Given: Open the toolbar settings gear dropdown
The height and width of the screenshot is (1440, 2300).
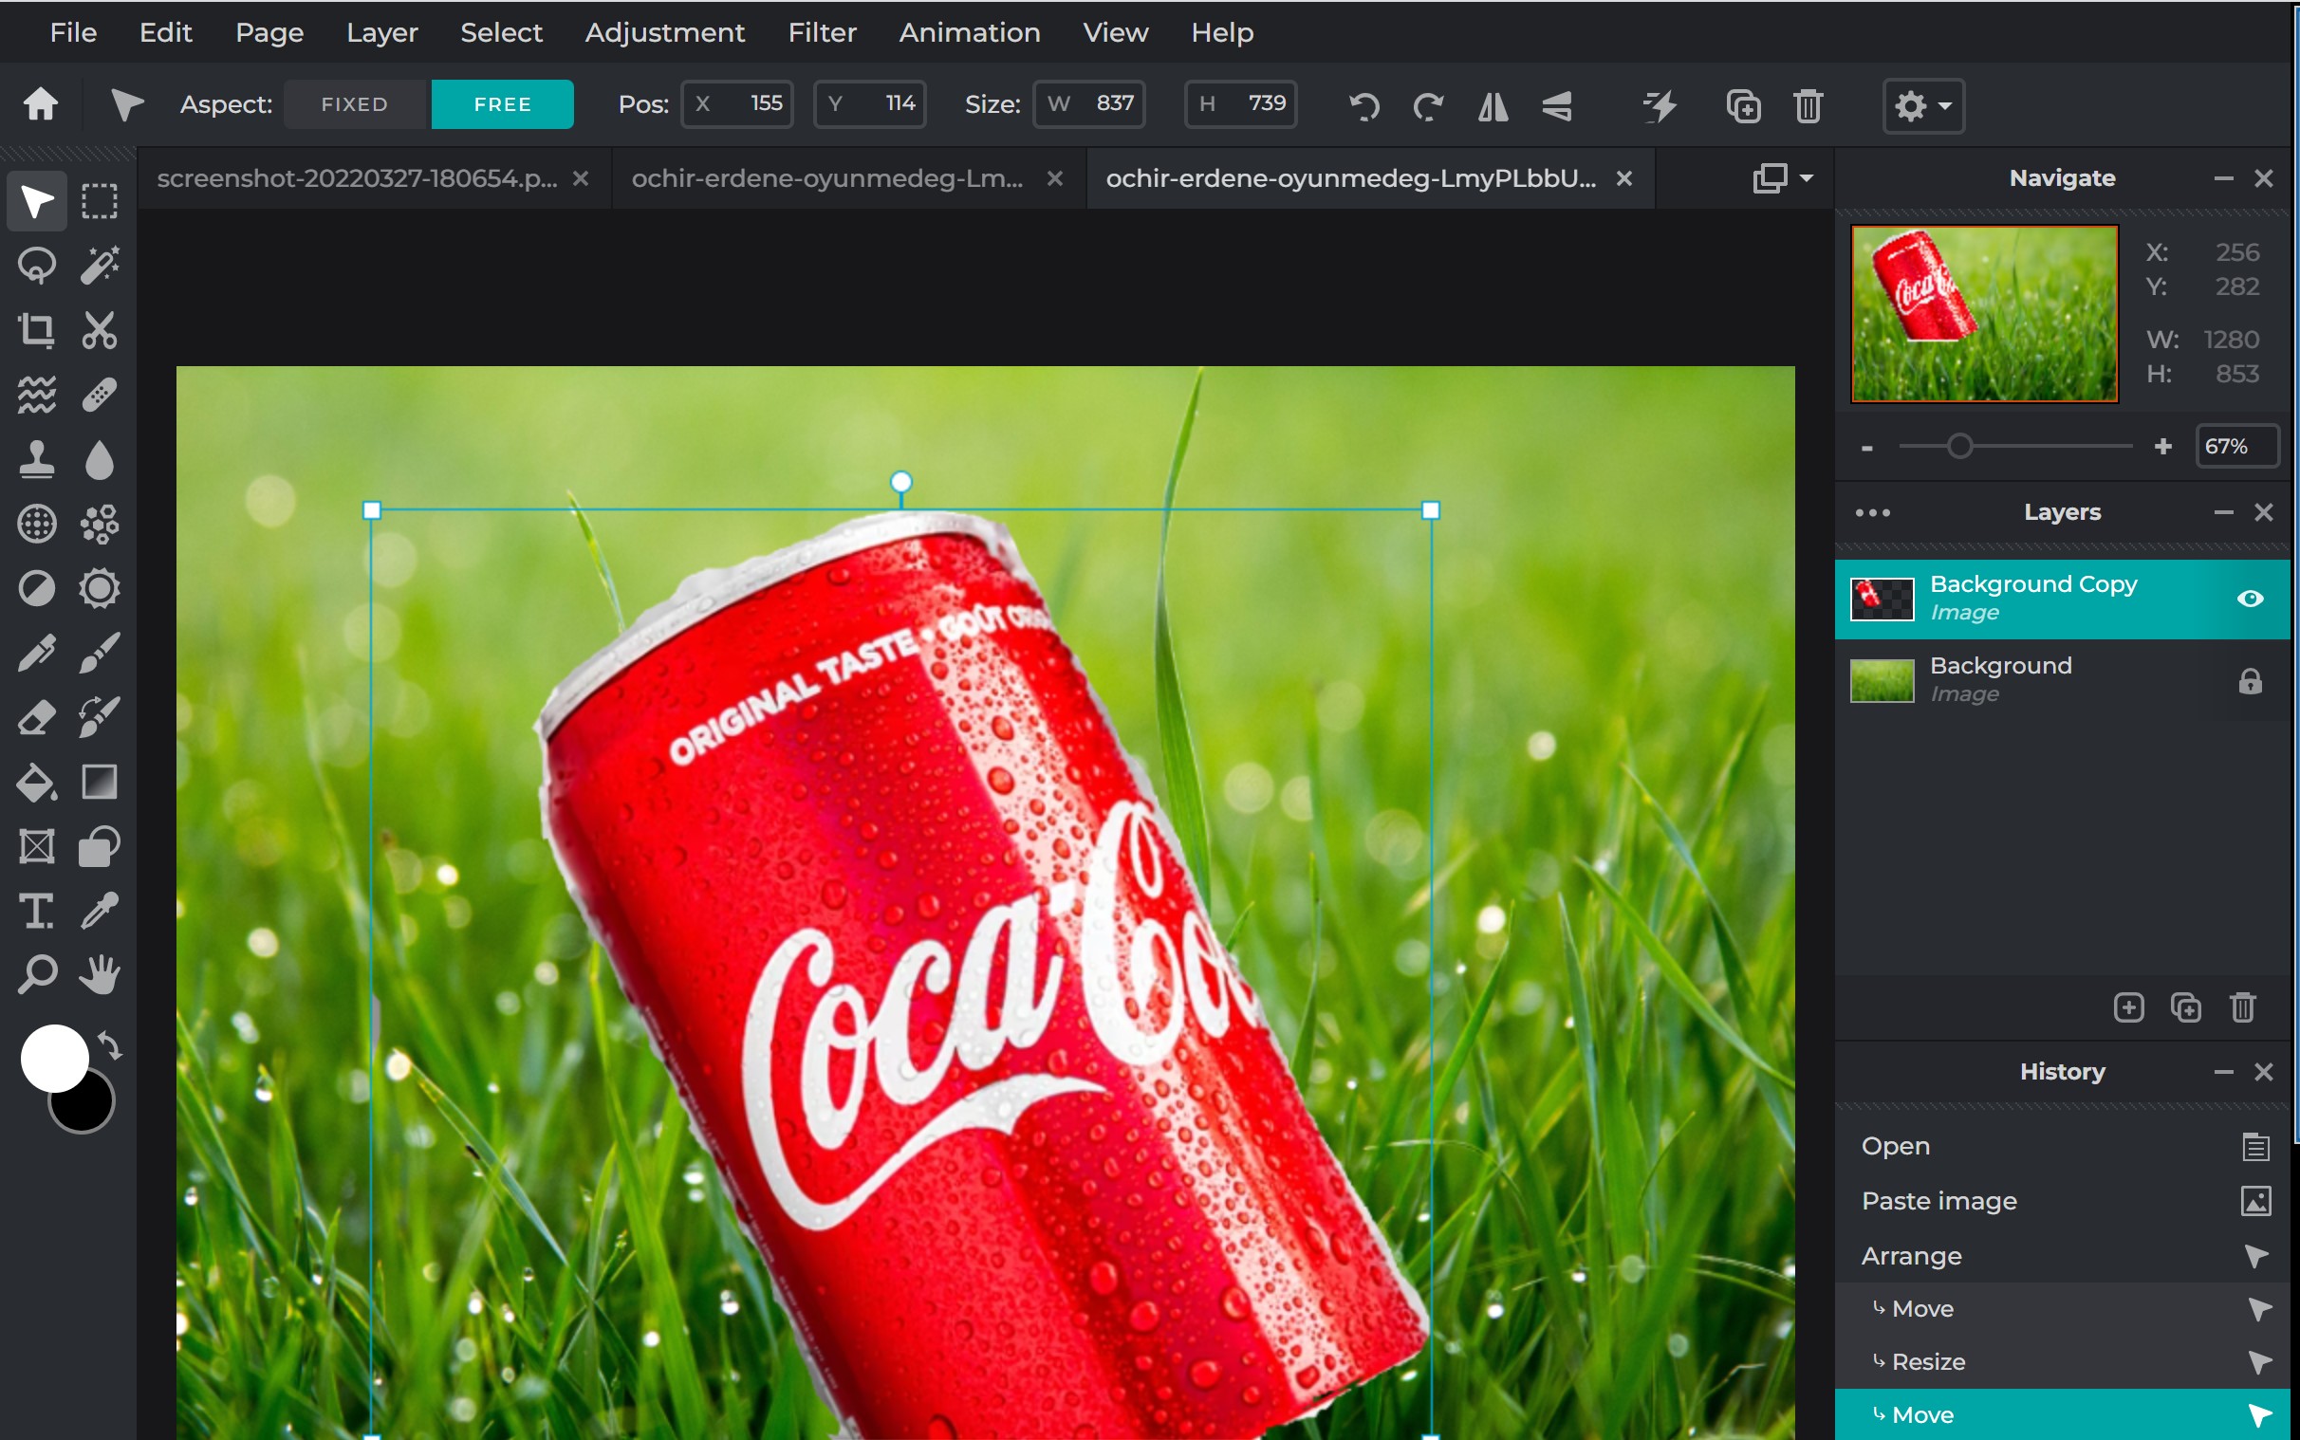Looking at the screenshot, I should pyautogui.click(x=1923, y=105).
